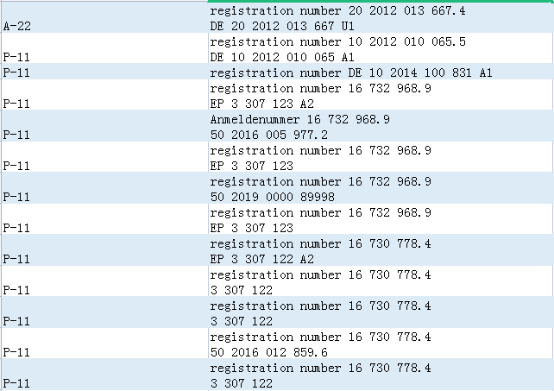Select cell with DE 10 2012 010 065 A1

(380, 49)
